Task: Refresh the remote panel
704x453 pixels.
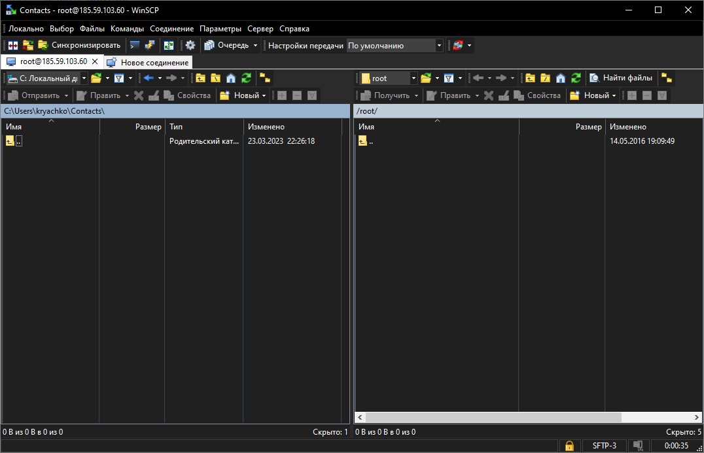Action: click(576, 78)
